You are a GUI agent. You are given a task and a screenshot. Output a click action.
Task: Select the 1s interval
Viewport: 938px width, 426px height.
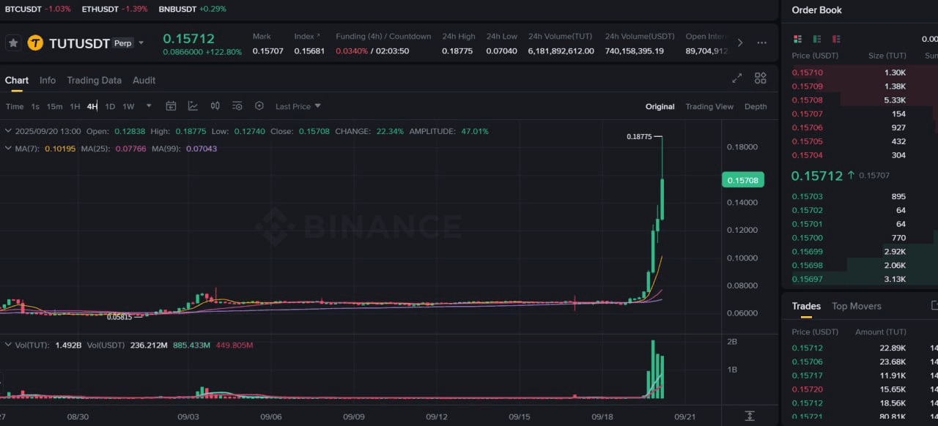click(x=35, y=107)
